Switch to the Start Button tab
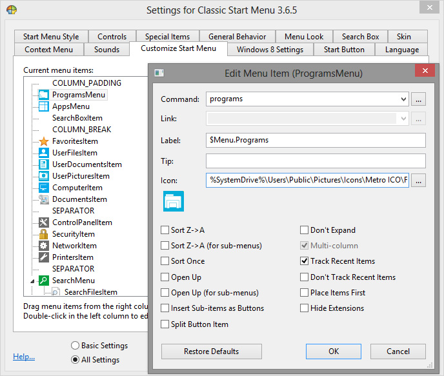444x376 pixels. [x=344, y=50]
